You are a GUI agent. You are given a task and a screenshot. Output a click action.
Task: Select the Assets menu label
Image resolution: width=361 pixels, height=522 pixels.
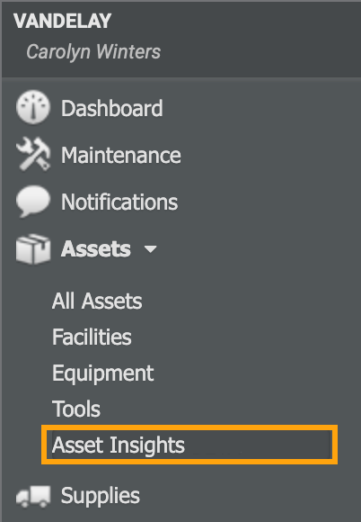96,248
